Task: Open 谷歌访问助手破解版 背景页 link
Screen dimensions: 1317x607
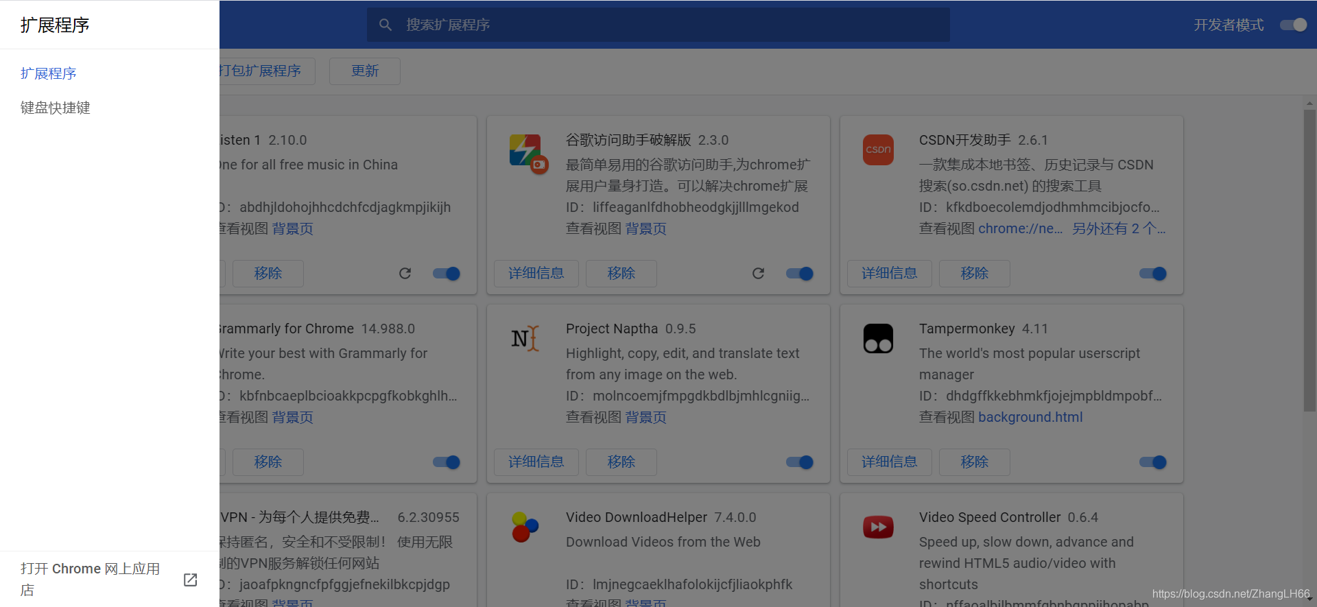Action: coord(646,229)
